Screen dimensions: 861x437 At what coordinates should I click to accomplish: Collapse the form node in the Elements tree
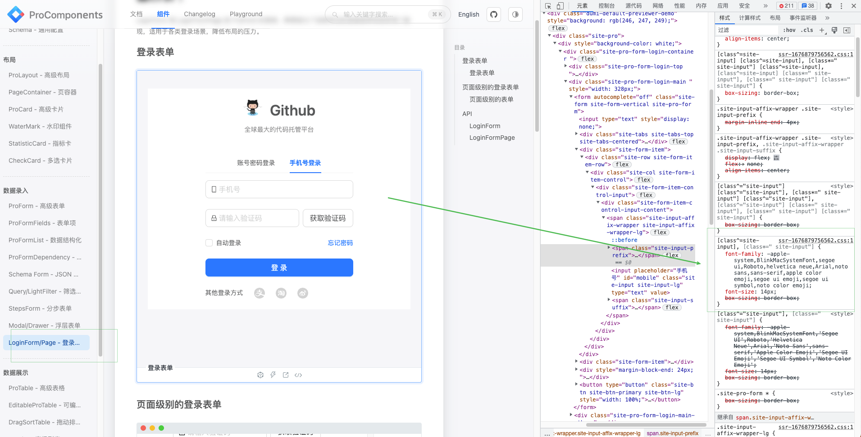[570, 97]
